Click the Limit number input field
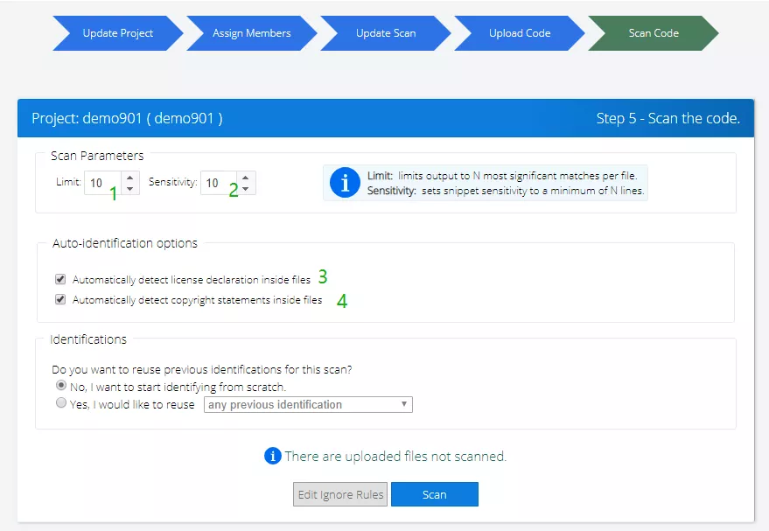 coord(102,183)
